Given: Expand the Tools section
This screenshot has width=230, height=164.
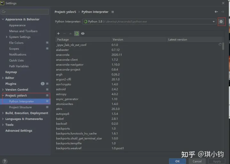Looking at the screenshot, I should 3,125.
